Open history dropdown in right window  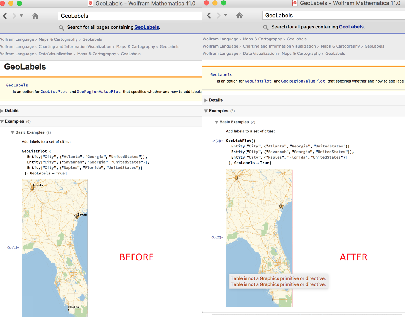tap(226, 15)
